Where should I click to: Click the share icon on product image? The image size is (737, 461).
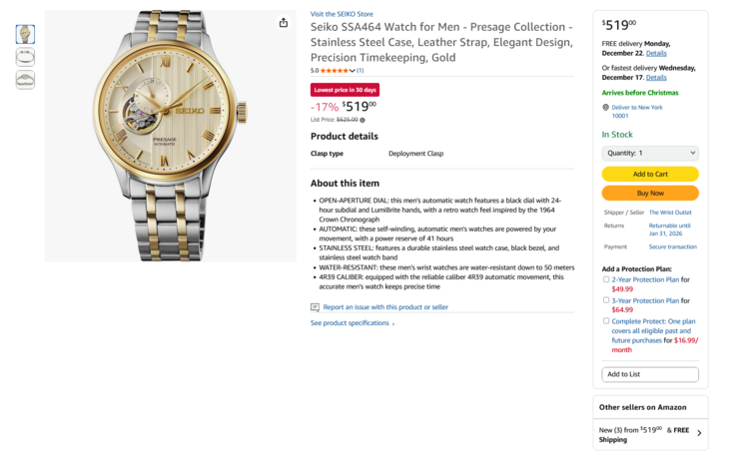(x=284, y=23)
